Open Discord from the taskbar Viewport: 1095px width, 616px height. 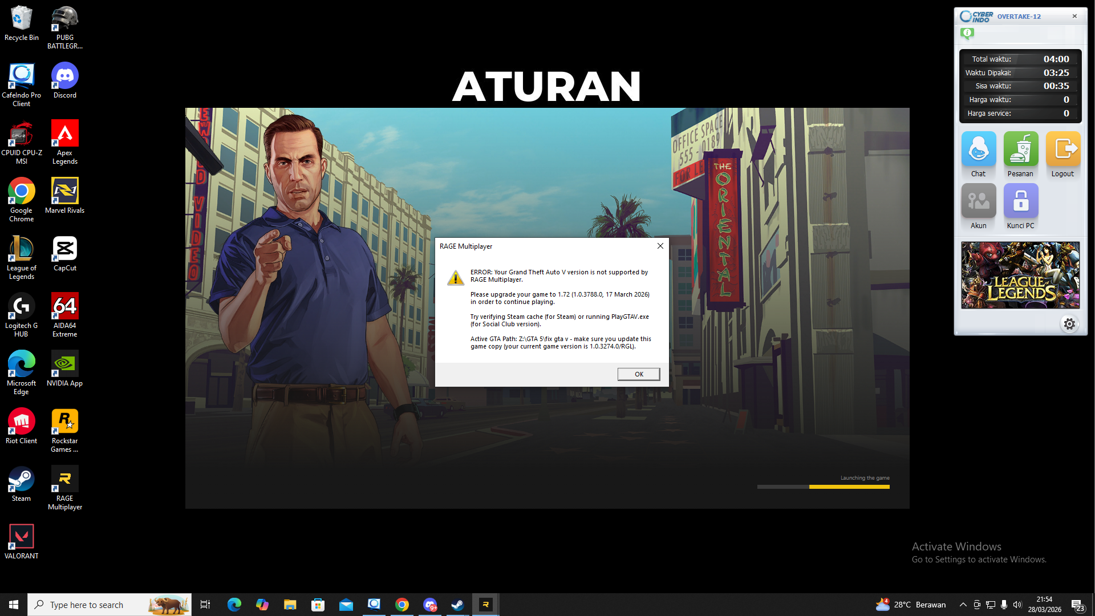[x=430, y=605]
